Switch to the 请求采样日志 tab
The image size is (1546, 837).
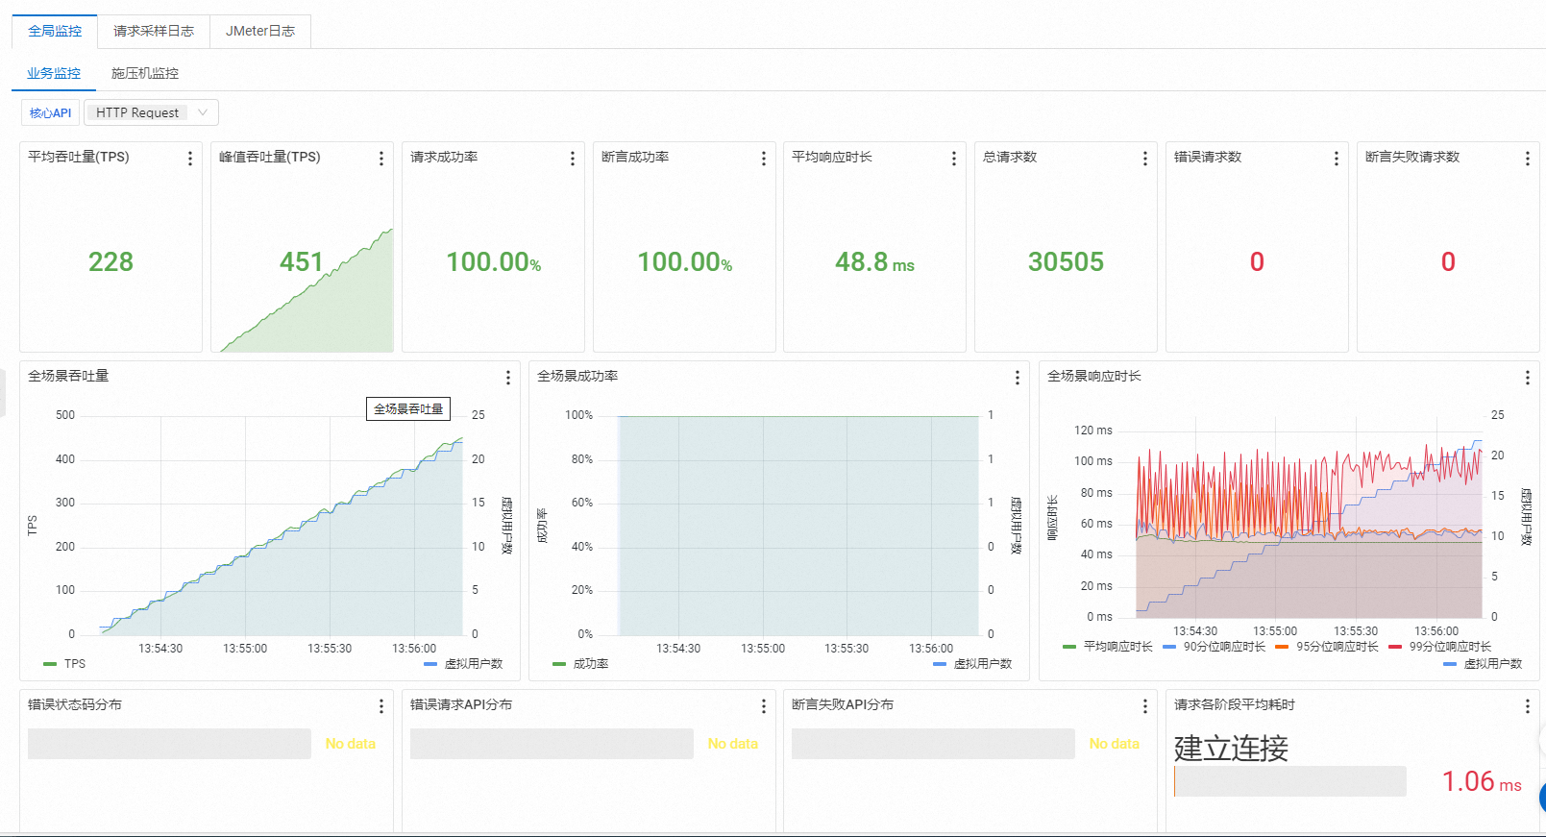(x=154, y=31)
